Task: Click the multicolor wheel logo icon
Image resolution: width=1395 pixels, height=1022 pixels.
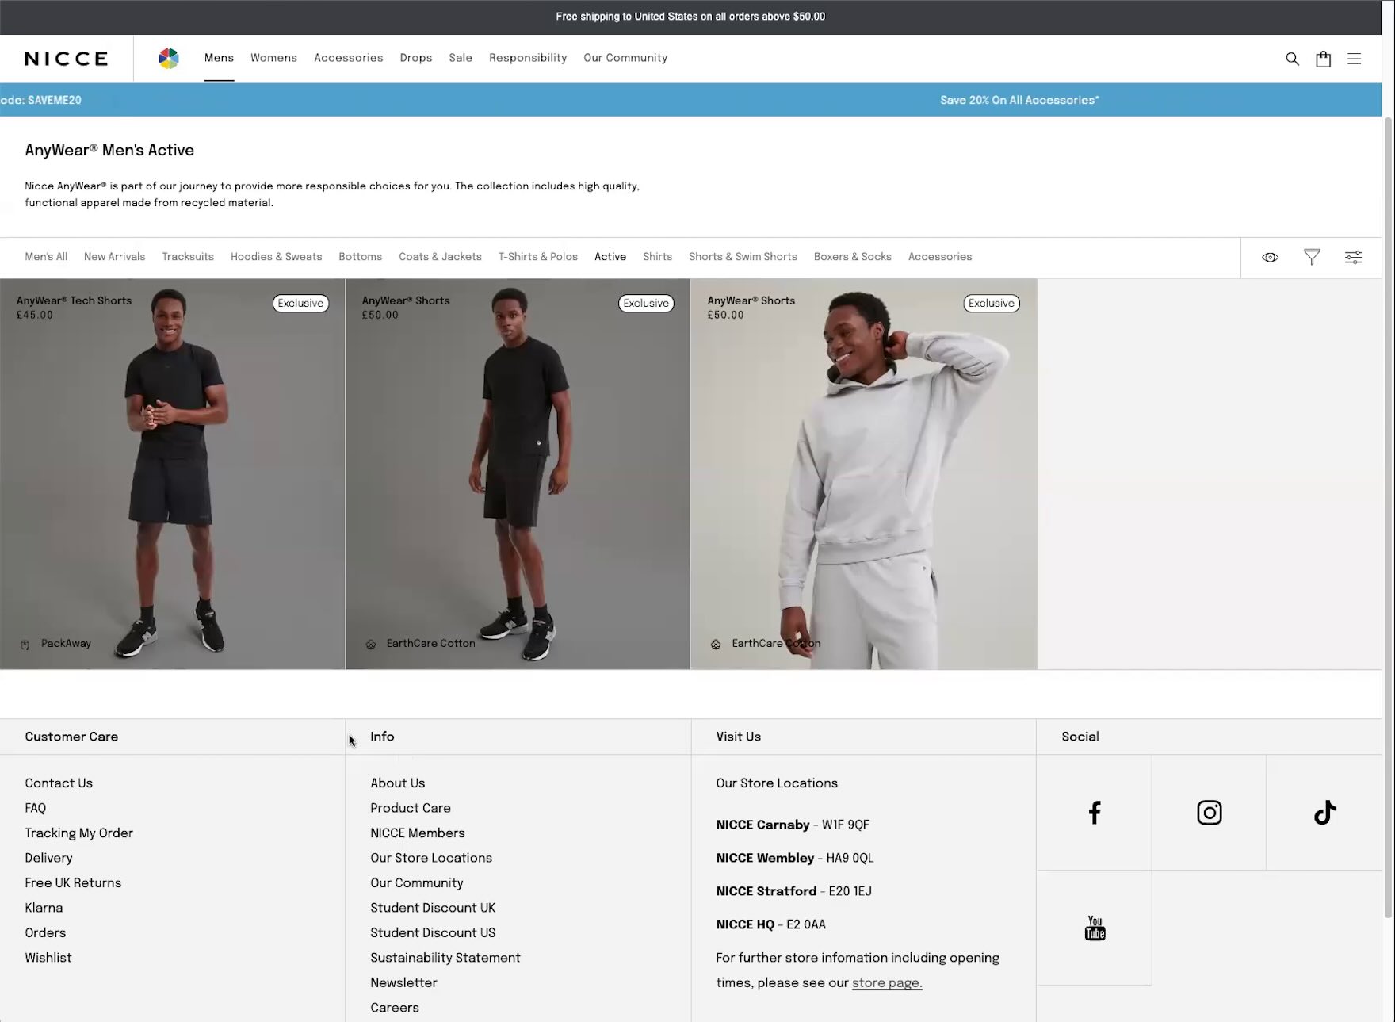Action: click(x=169, y=58)
